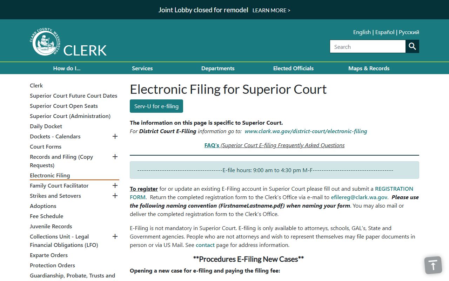Click the efilereg@clark.wa.gov email link

coord(359,197)
